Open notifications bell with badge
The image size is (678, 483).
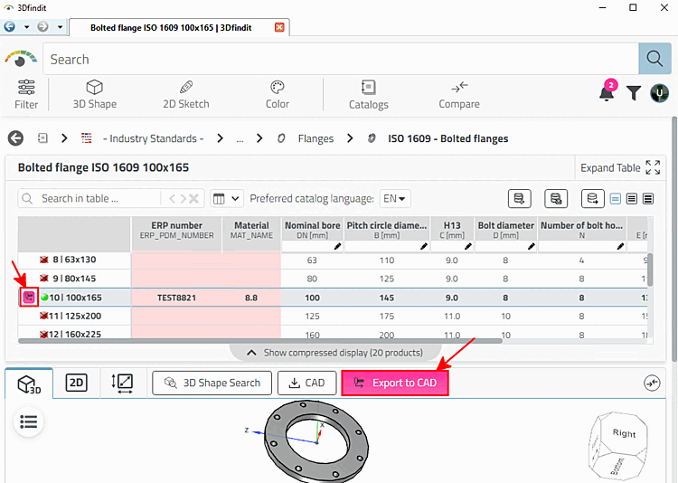click(x=607, y=91)
